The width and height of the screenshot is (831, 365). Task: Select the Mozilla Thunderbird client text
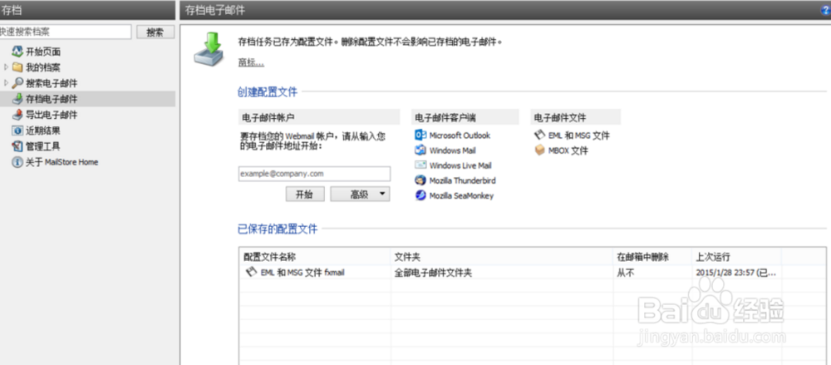pos(463,180)
